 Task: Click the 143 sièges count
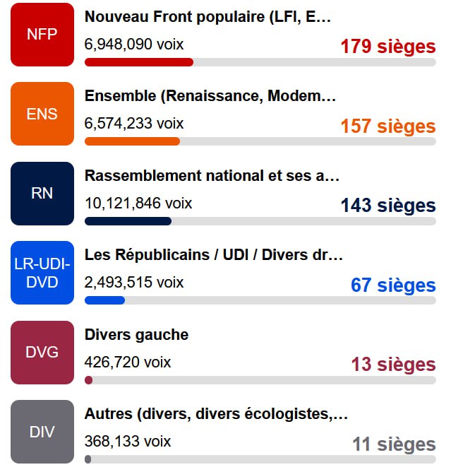click(388, 206)
